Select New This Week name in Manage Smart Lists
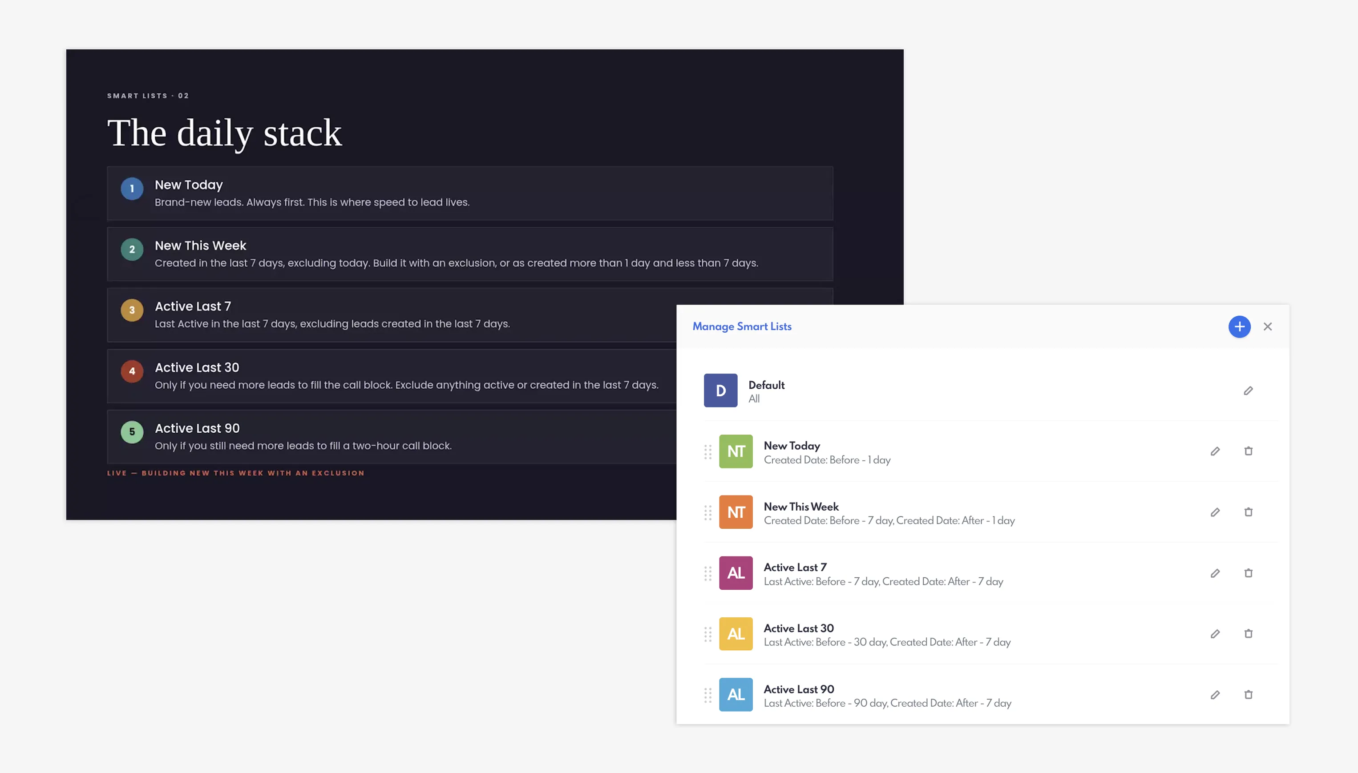This screenshot has width=1358, height=773. 801,507
